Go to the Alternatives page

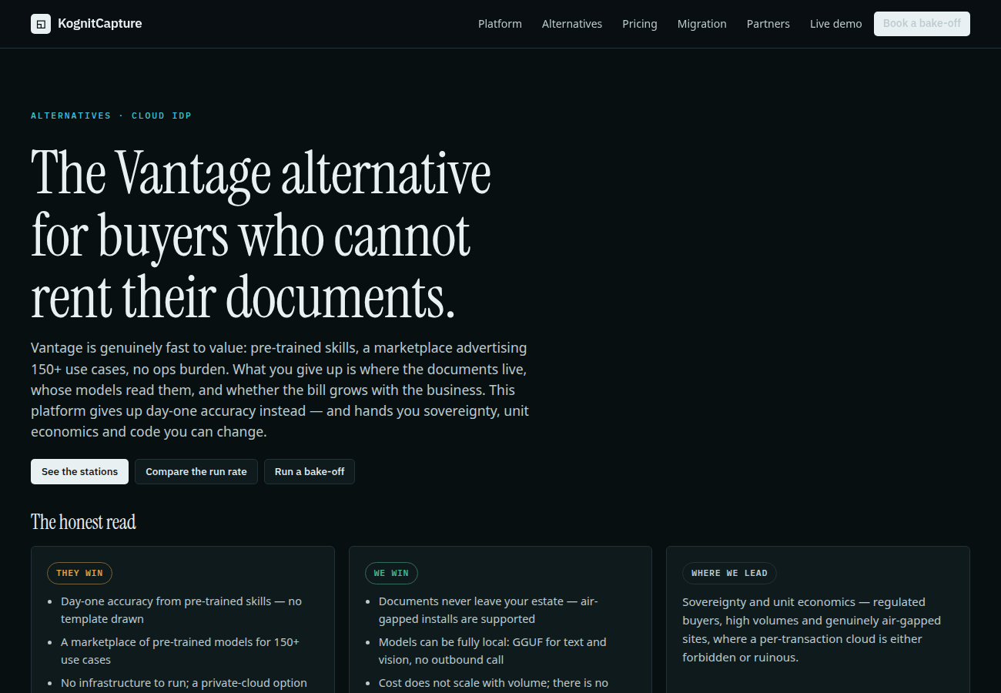click(572, 24)
